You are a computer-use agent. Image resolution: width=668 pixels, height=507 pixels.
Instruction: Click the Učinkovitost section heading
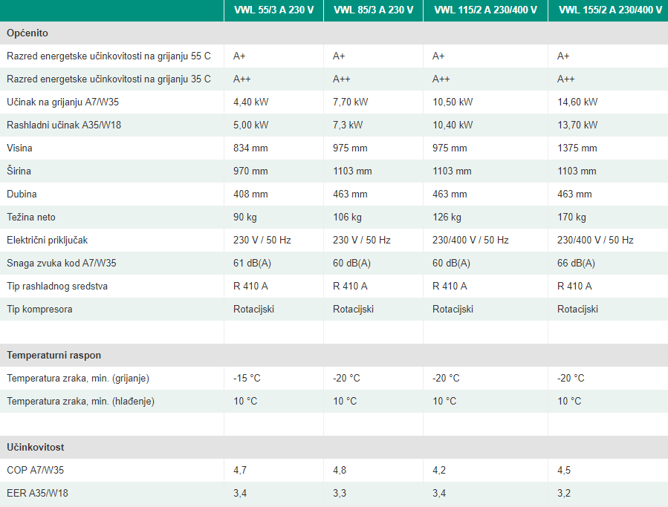click(36, 448)
